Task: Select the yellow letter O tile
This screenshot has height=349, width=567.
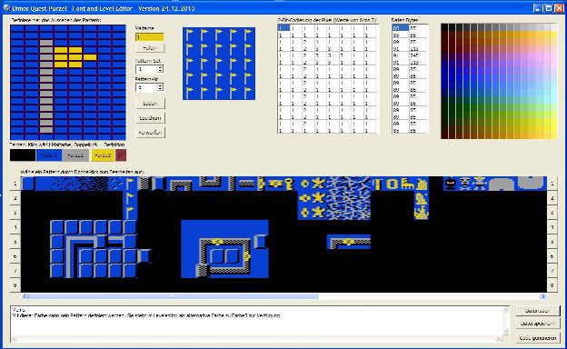Action: click(393, 184)
